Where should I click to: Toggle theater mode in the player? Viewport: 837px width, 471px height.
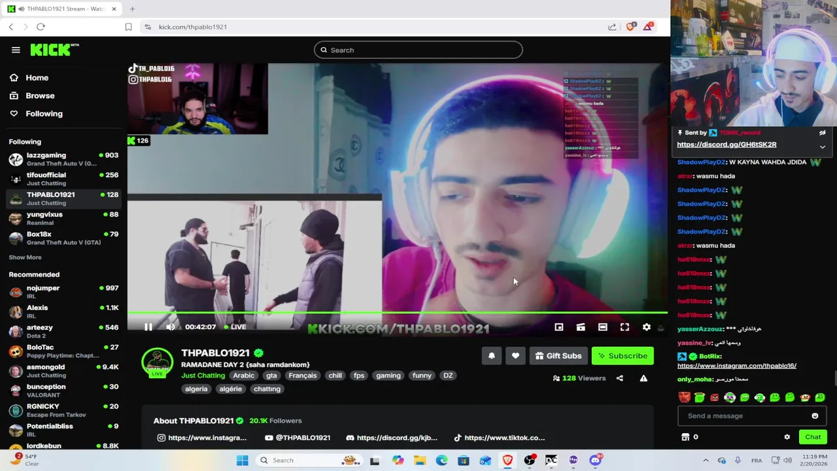coord(603,327)
